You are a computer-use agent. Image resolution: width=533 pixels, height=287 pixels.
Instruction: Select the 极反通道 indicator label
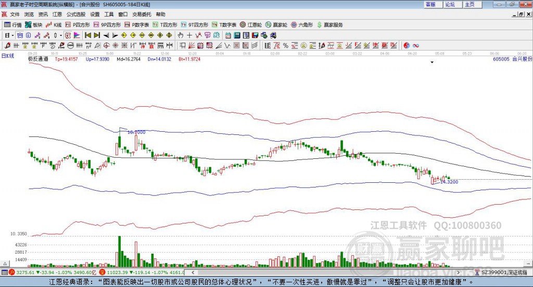38,59
